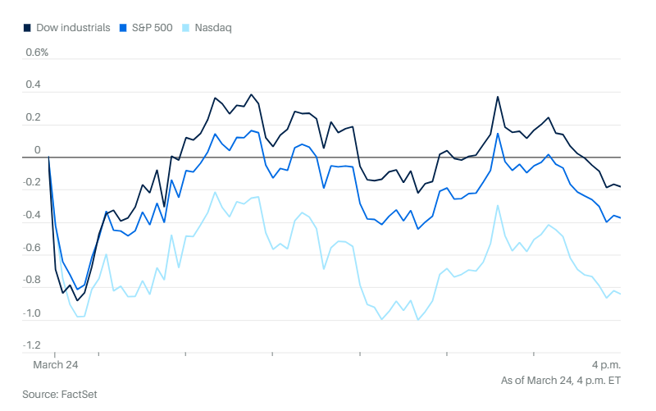Click the Nasdaq light blue legend swatch
This screenshot has height=411, width=656.
pos(186,27)
